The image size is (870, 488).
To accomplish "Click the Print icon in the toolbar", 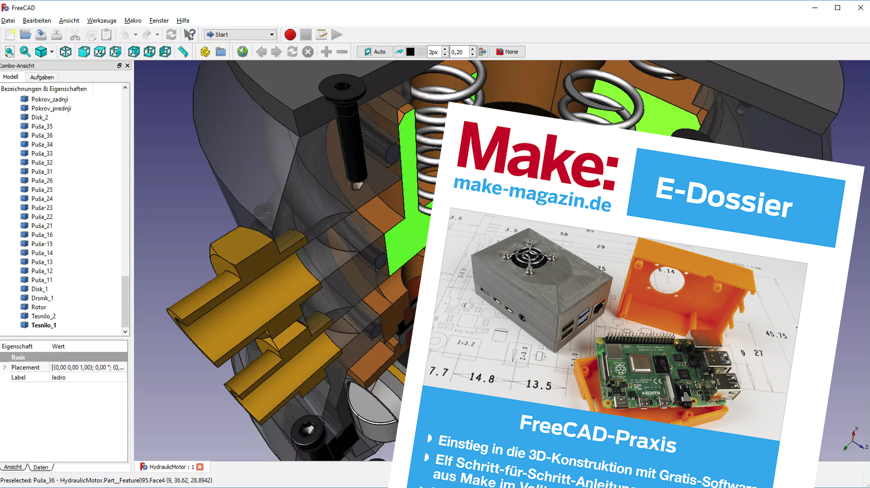I will pos(57,35).
